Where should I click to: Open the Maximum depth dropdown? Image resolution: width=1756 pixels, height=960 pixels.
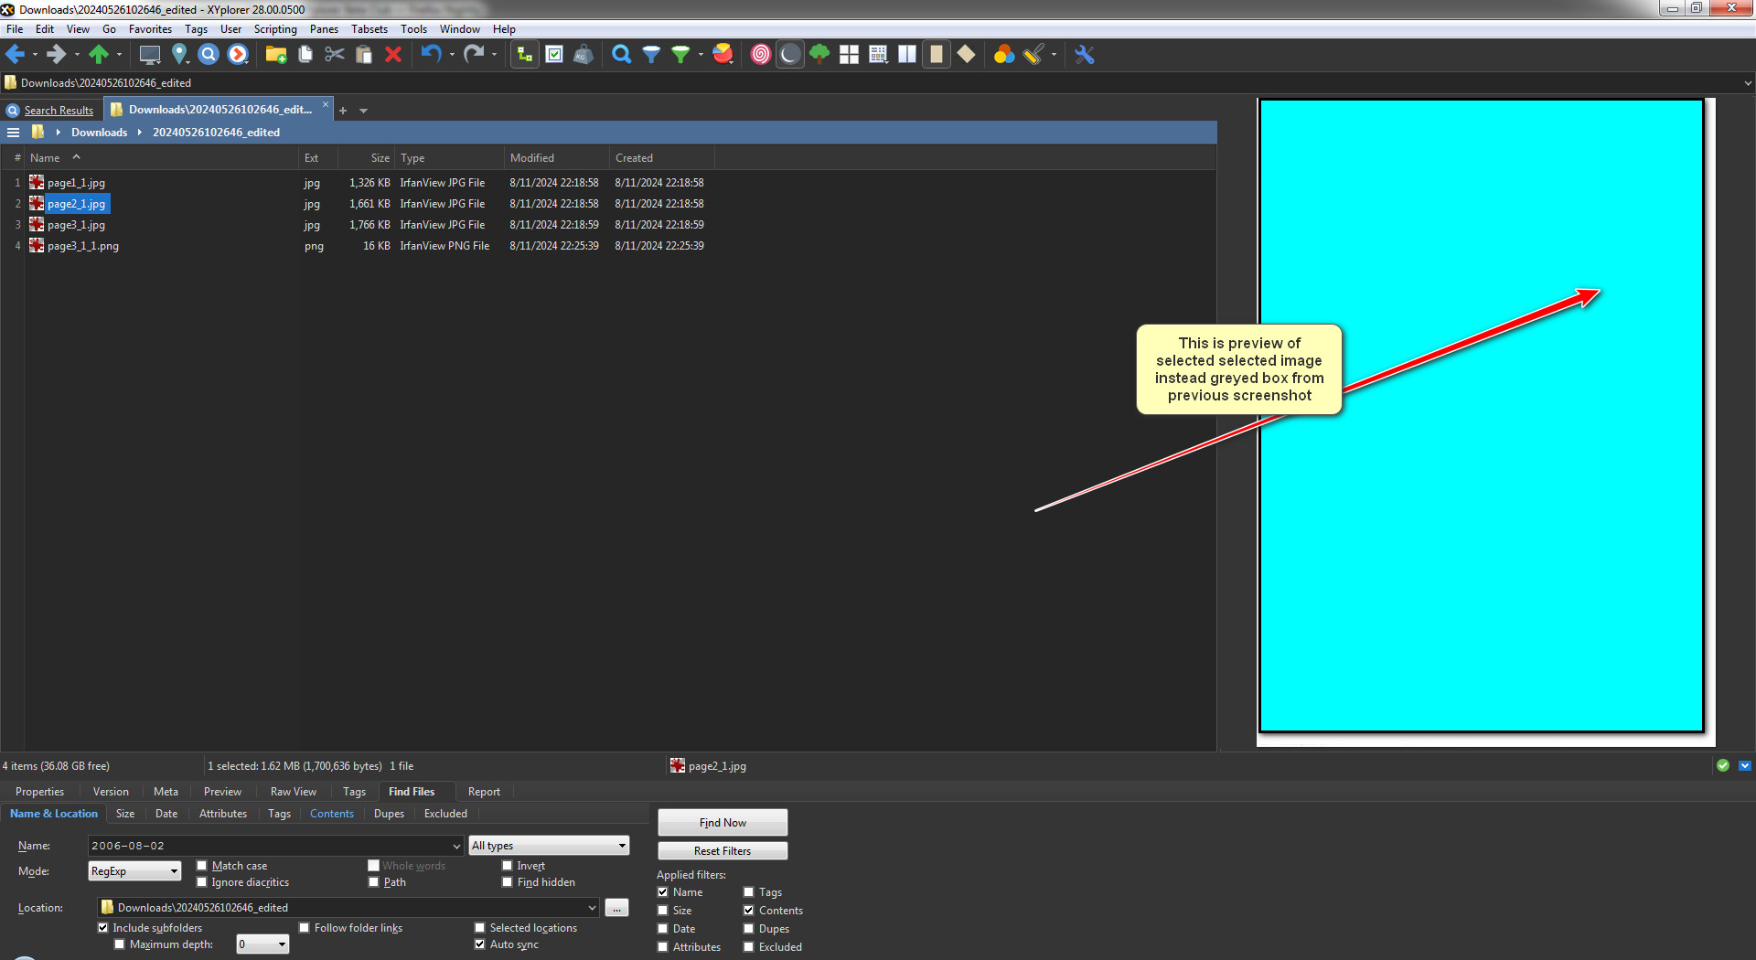tap(262, 944)
